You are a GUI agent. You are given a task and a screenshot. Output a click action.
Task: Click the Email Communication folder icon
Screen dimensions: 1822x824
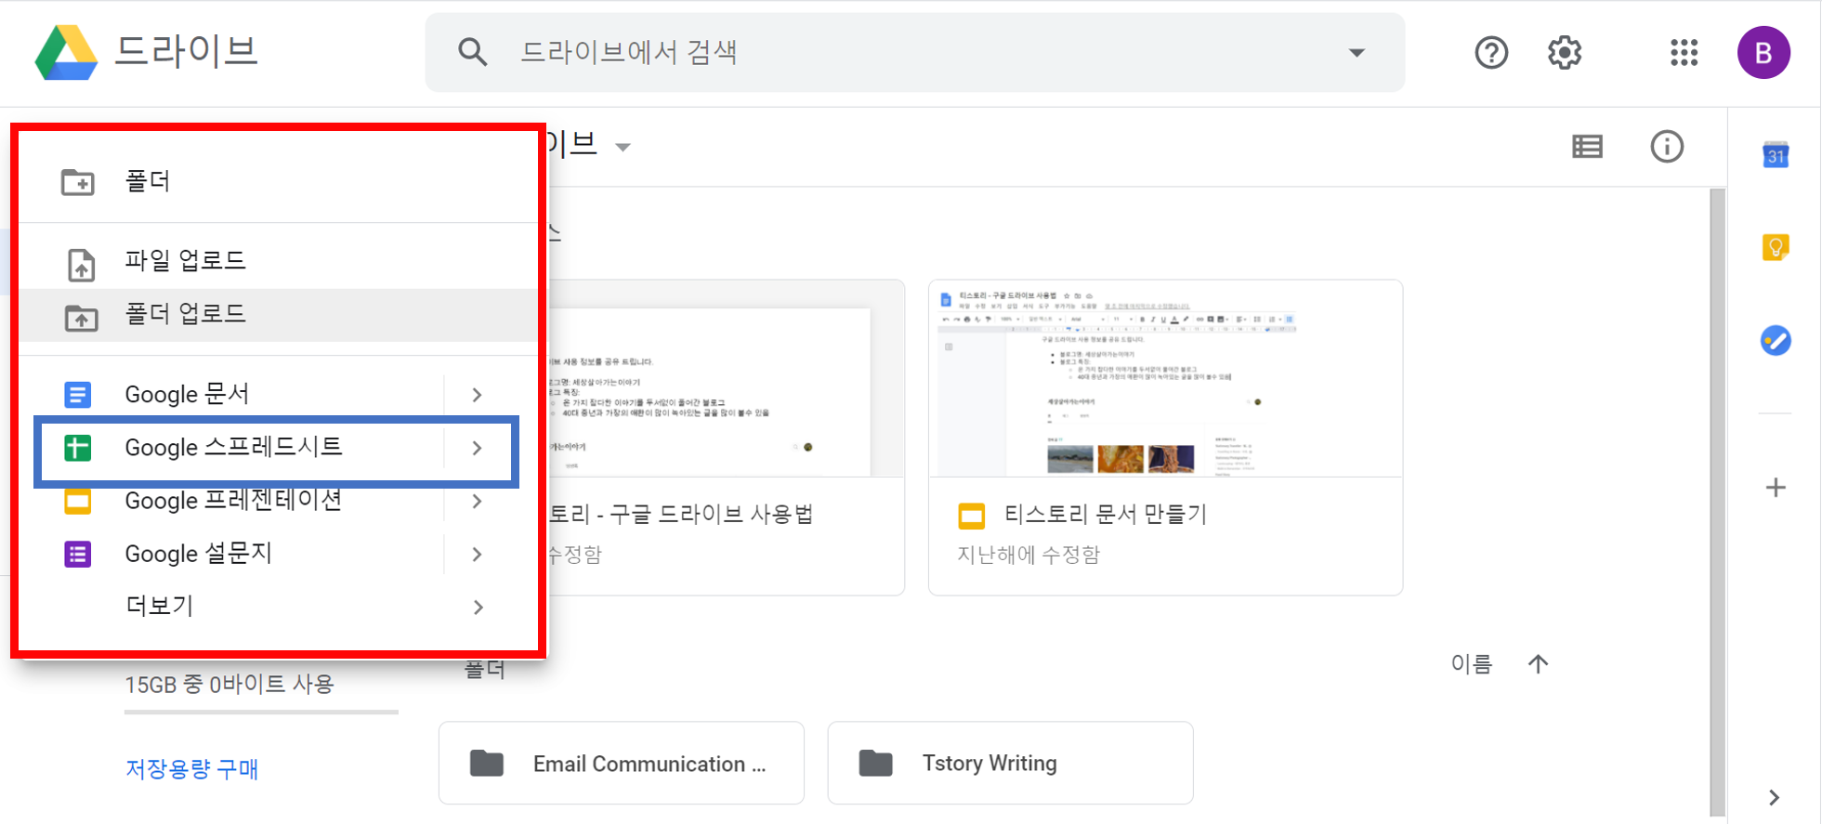click(487, 764)
